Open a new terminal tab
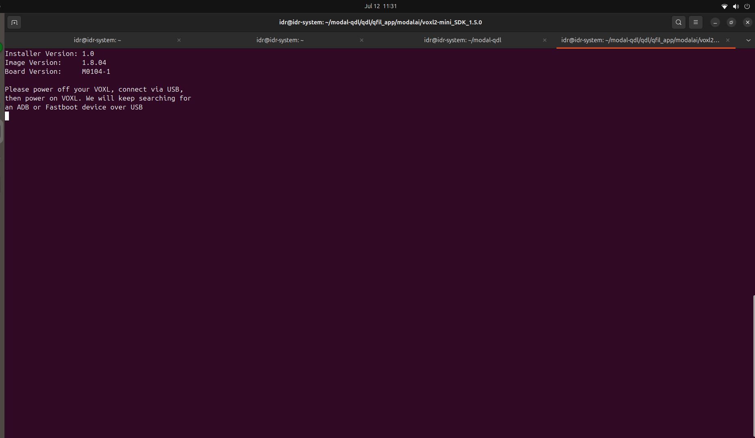Screen dimensions: 755x438 click(x=14, y=22)
